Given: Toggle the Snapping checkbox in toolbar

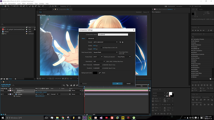Looking at the screenshot, I should (x=59, y=6).
